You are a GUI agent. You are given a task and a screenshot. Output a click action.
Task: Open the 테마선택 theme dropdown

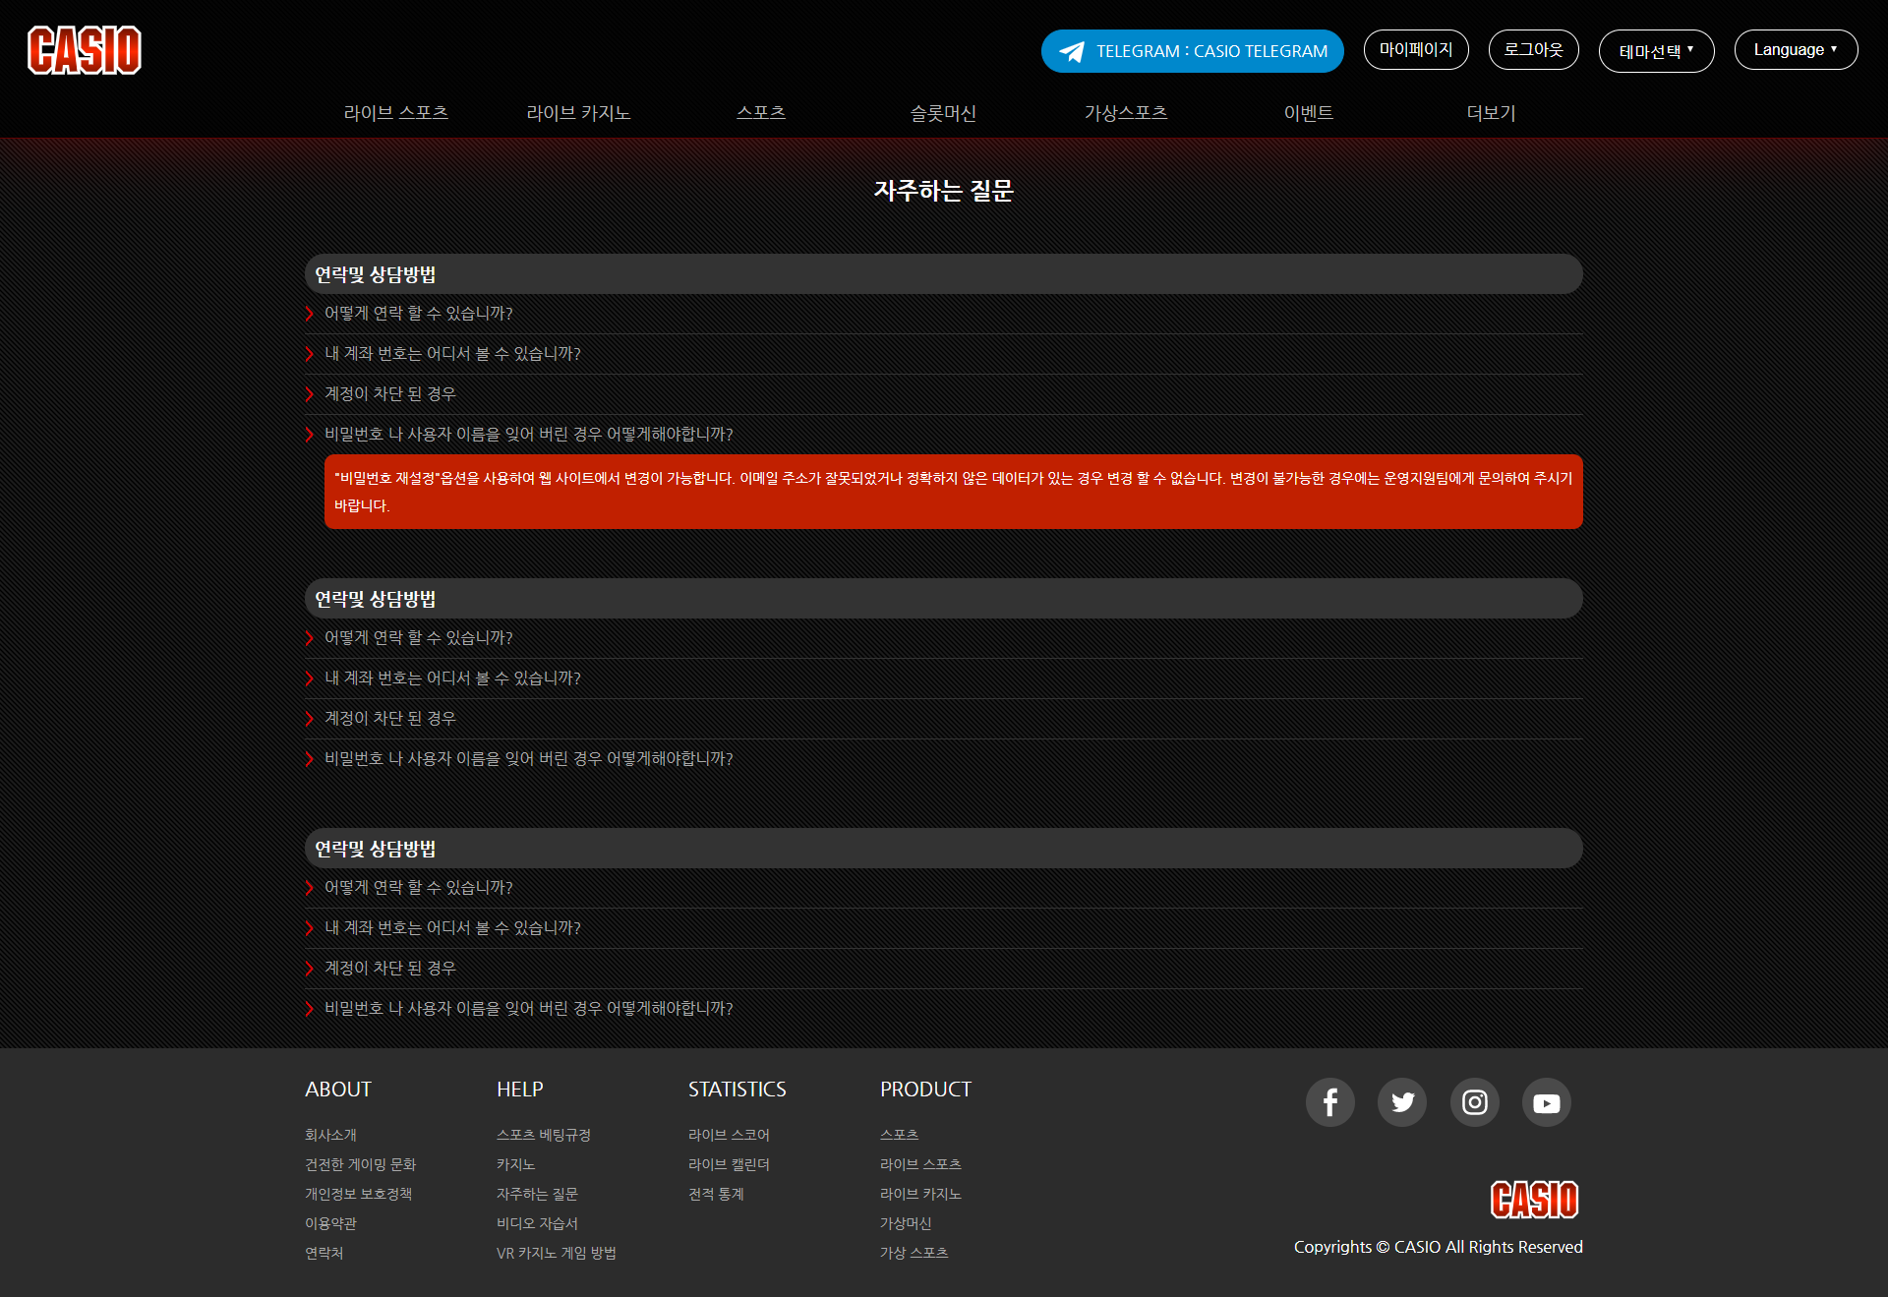[x=1656, y=51]
